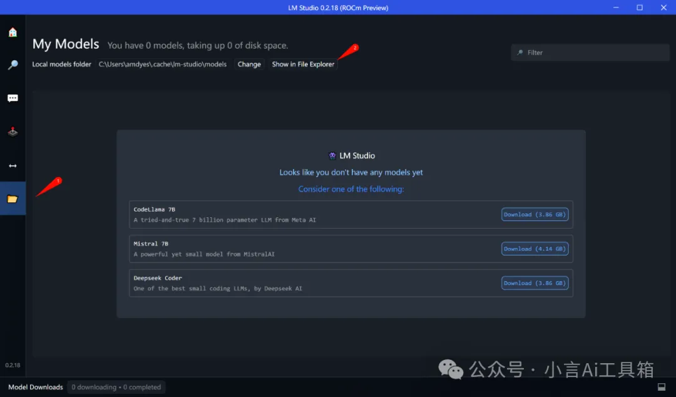Download Deepseek Coder (3.86 GB)
Image resolution: width=676 pixels, height=397 pixels.
point(535,283)
